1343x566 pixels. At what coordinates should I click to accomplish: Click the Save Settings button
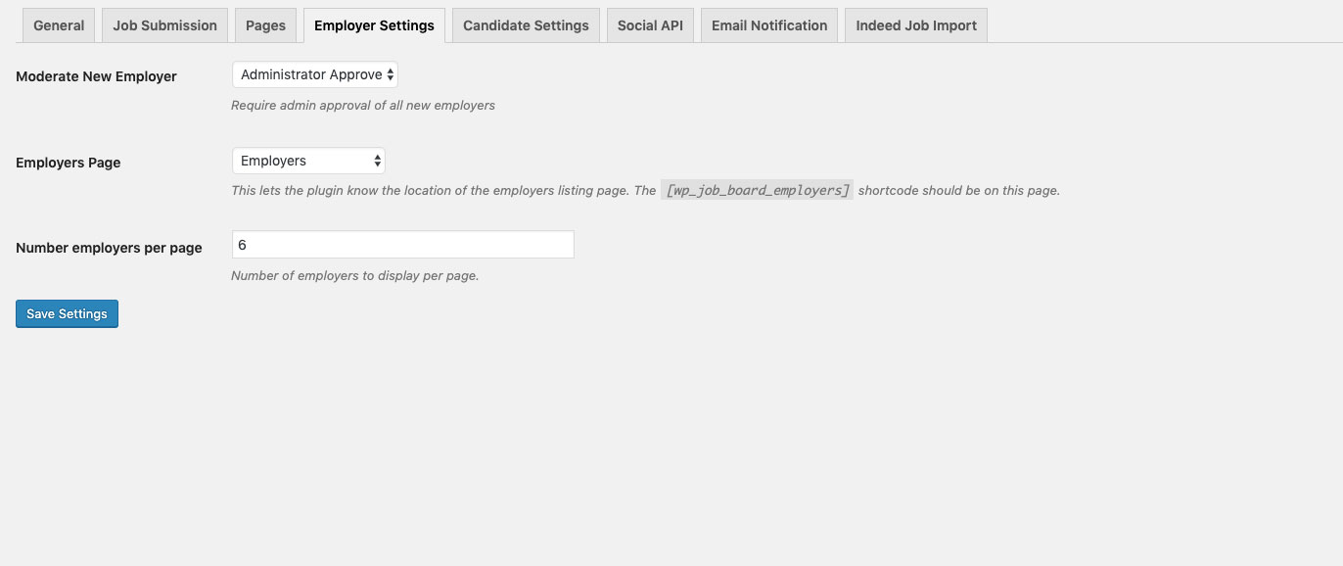click(67, 313)
